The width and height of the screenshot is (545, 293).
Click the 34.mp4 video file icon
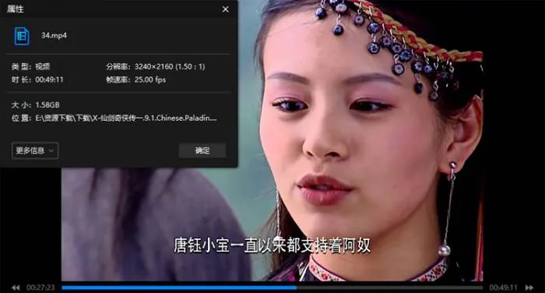[22, 36]
